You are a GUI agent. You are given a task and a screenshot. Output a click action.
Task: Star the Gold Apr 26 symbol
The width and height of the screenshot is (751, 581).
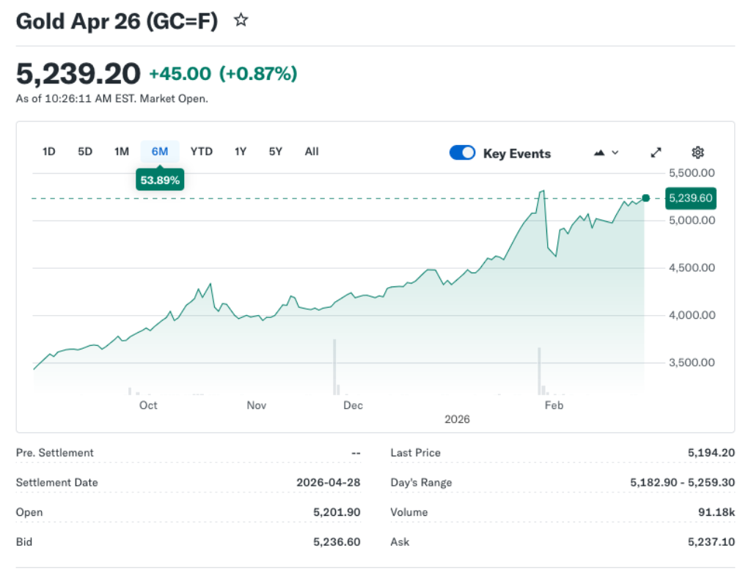(x=241, y=21)
